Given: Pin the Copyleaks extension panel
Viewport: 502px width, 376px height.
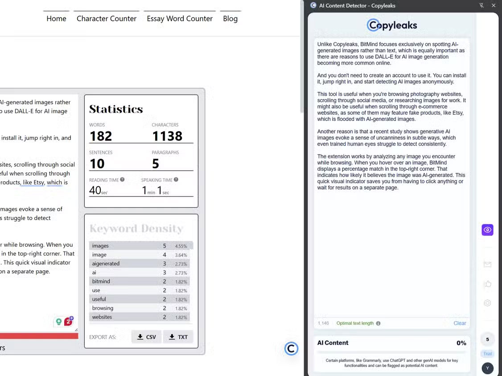Looking at the screenshot, I should pos(481,5).
